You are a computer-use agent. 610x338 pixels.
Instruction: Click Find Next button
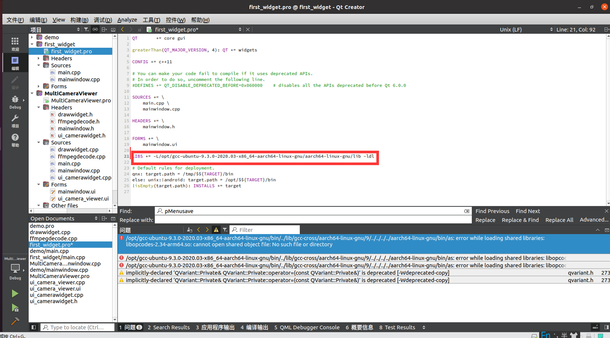point(528,211)
